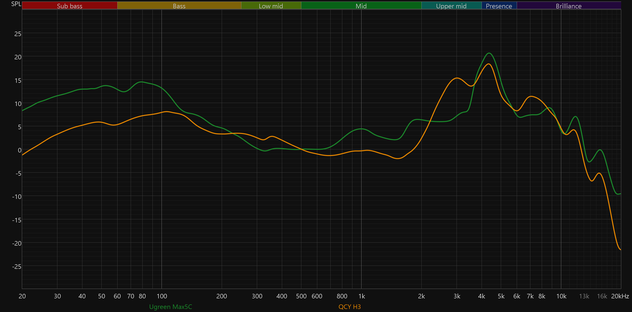
Task: Click the -25 dB axis label
Action: (x=17, y=267)
